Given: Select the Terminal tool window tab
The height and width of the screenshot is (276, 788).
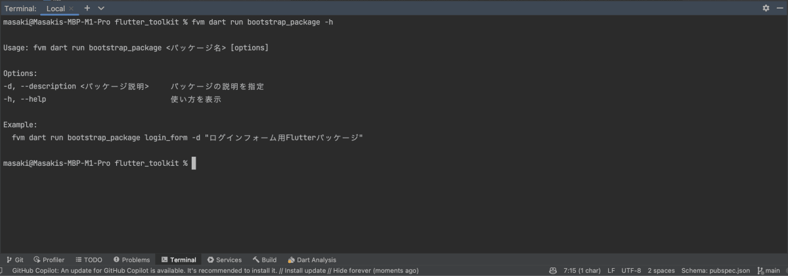Looking at the screenshot, I should coord(179,260).
